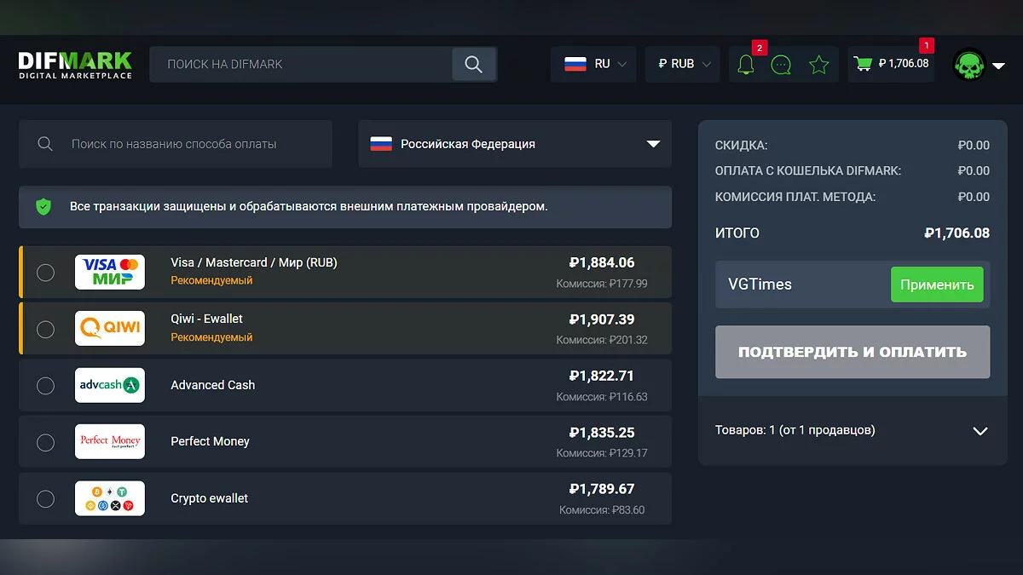Choose Crypto ewallet radio button
The image size is (1023, 575).
[x=45, y=498]
